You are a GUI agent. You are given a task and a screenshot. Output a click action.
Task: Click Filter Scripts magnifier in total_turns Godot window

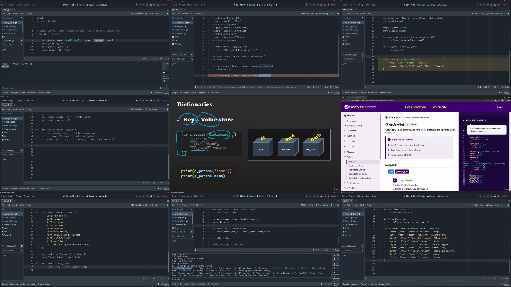[22, 114]
